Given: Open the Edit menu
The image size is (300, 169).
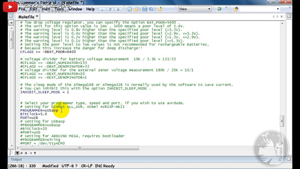Looking at the screenshot, I should [x=33, y=9].
